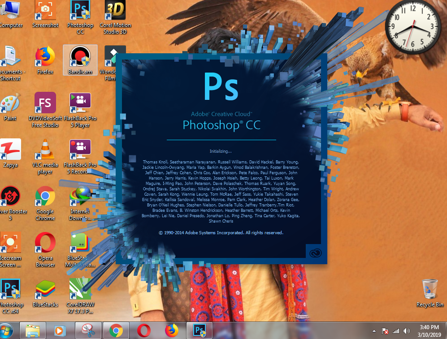
Task: Select the Firefox desktop shortcut
Action: pos(45,60)
